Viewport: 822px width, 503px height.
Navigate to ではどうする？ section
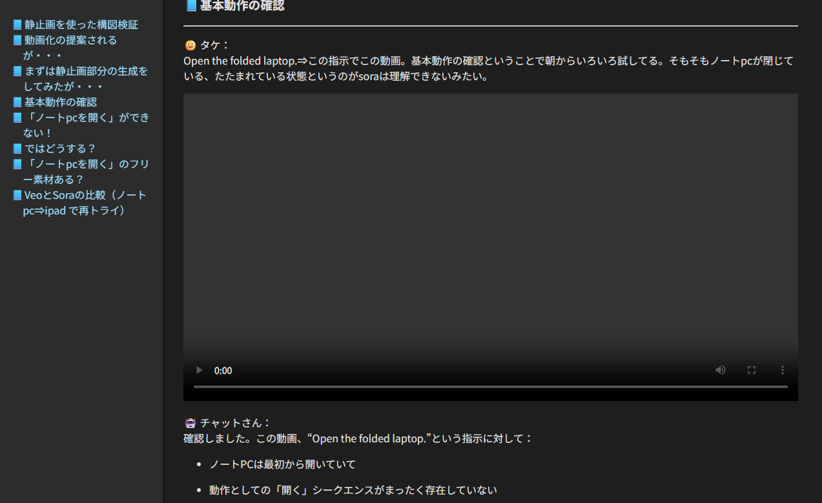coord(60,149)
